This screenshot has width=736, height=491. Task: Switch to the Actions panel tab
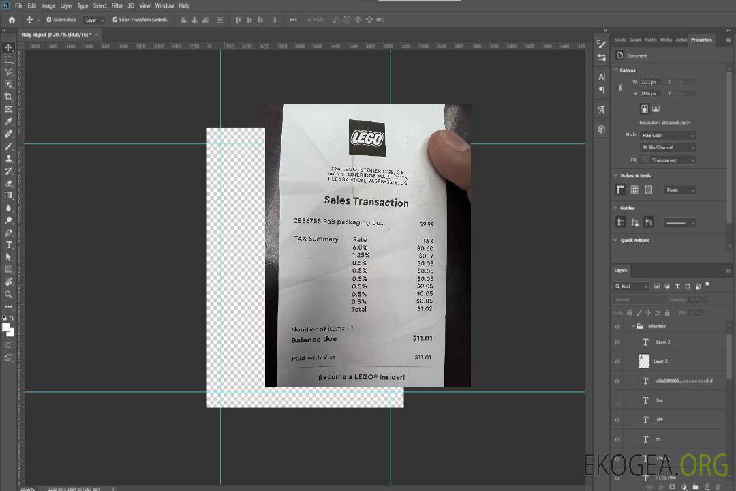681,40
